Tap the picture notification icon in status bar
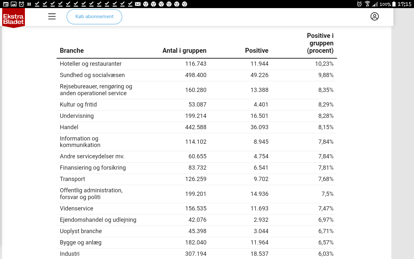 click(14, 4)
